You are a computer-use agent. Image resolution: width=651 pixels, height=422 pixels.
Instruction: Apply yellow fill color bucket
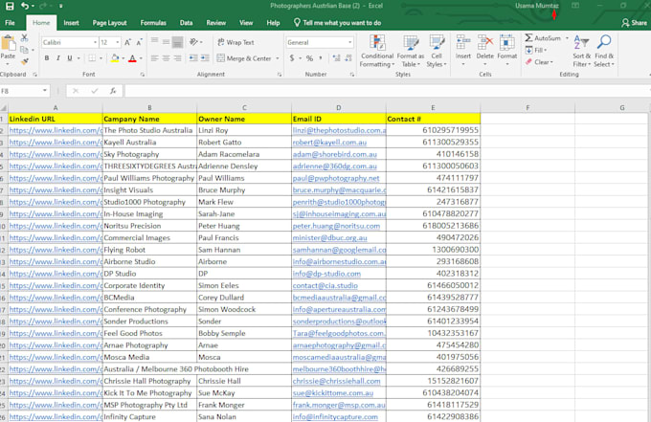(115, 58)
